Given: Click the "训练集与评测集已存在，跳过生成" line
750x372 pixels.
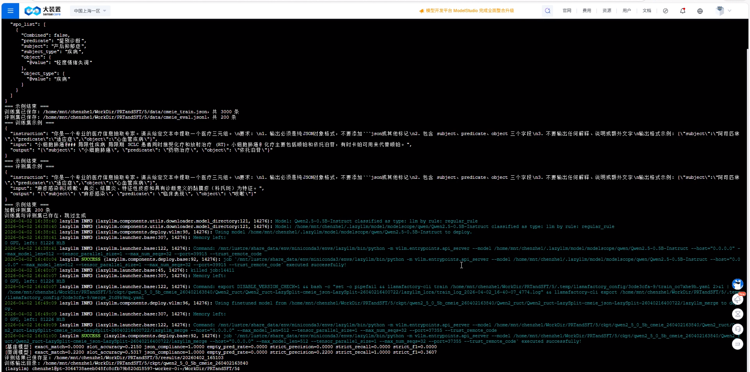Looking at the screenshot, I should [45, 215].
